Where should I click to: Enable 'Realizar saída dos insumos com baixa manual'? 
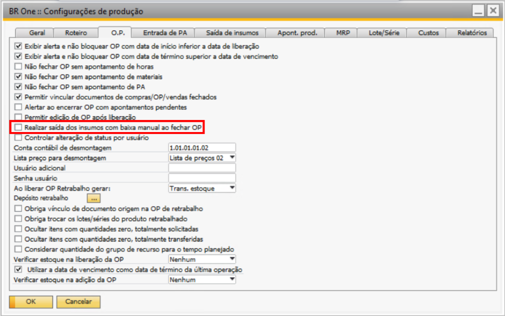tap(19, 128)
